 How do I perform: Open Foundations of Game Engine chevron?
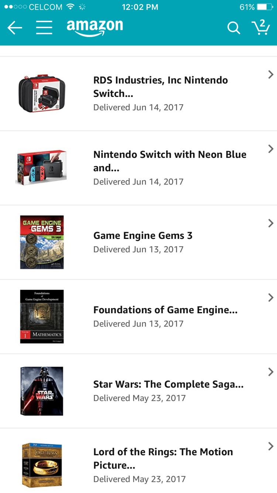click(x=271, y=298)
